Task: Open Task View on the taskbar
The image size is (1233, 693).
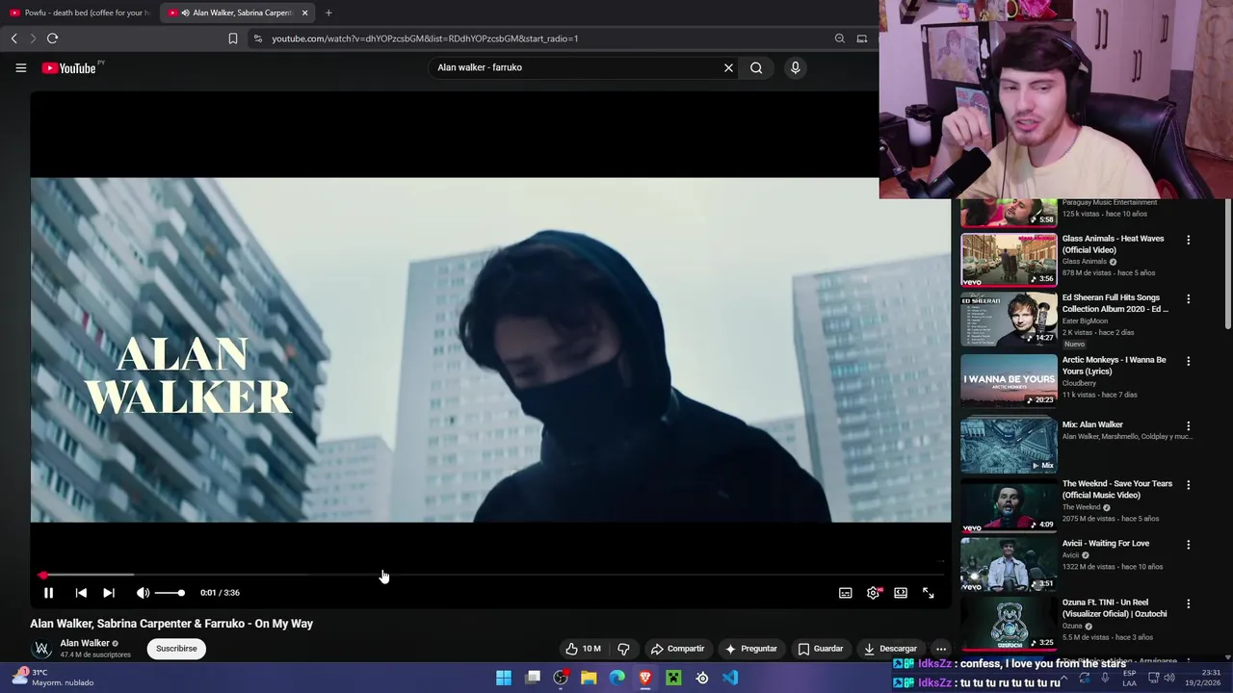Action: (x=533, y=679)
